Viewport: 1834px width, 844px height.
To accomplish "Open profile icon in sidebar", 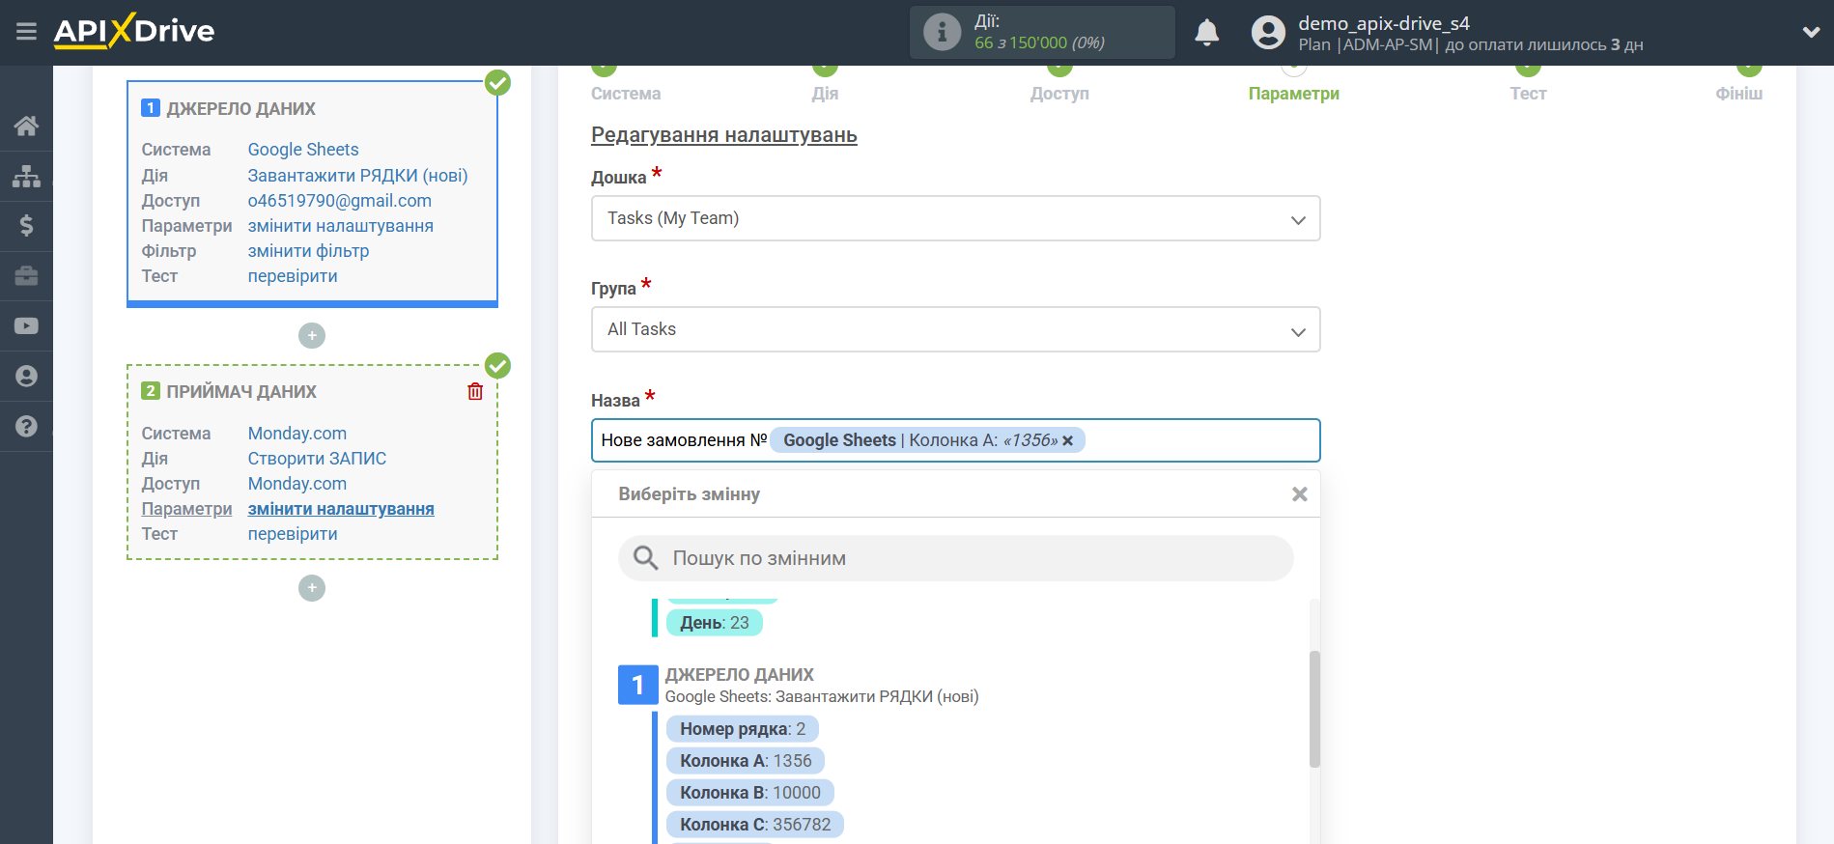I will coord(26,377).
